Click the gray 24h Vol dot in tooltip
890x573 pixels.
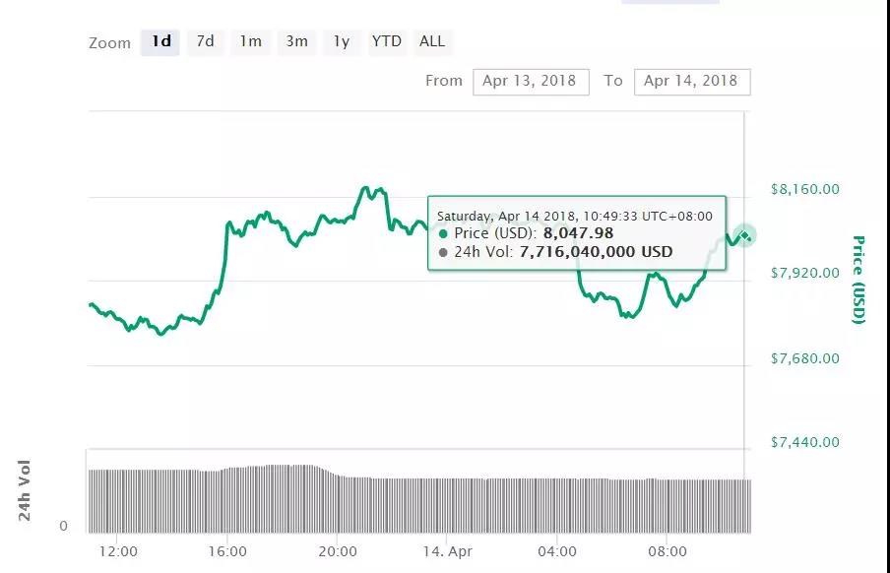click(443, 253)
